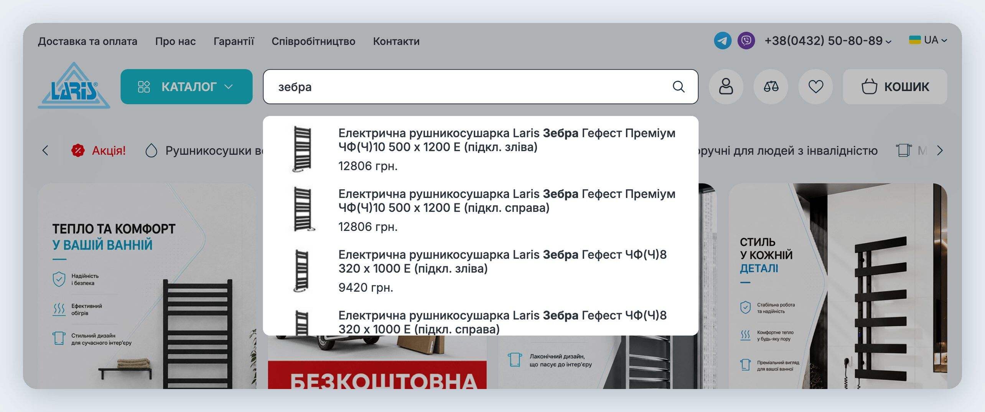Click thumbnail of Преміум підкл. справа result
Image resolution: width=985 pixels, height=412 pixels.
303,209
